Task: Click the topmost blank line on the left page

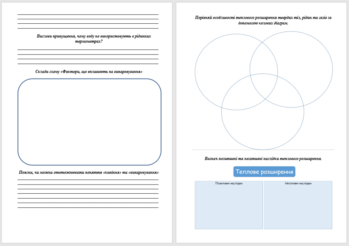Action: 88,14
